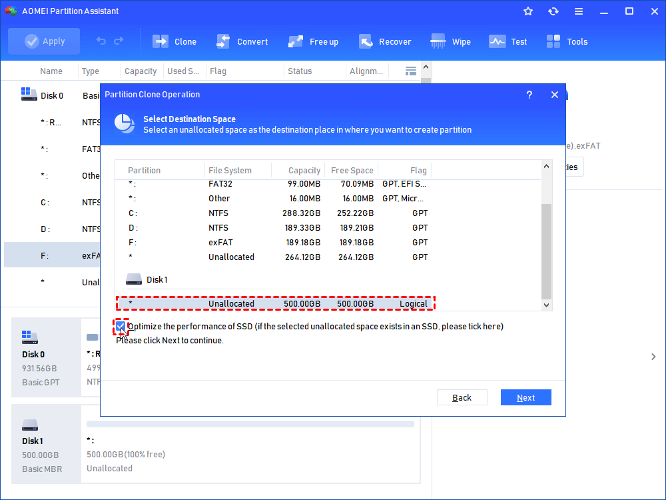Close the Partition Clone Operation dialog

pyautogui.click(x=555, y=95)
